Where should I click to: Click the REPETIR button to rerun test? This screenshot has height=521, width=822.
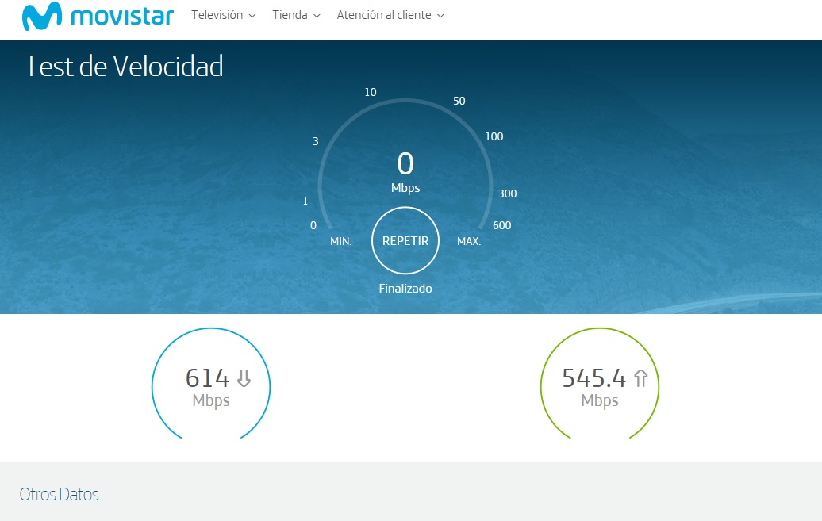click(x=405, y=240)
